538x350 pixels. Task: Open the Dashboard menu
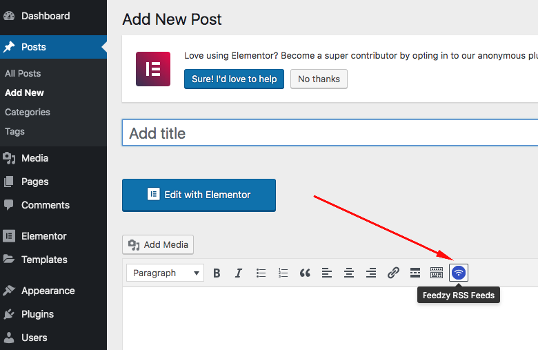pyautogui.click(x=46, y=16)
